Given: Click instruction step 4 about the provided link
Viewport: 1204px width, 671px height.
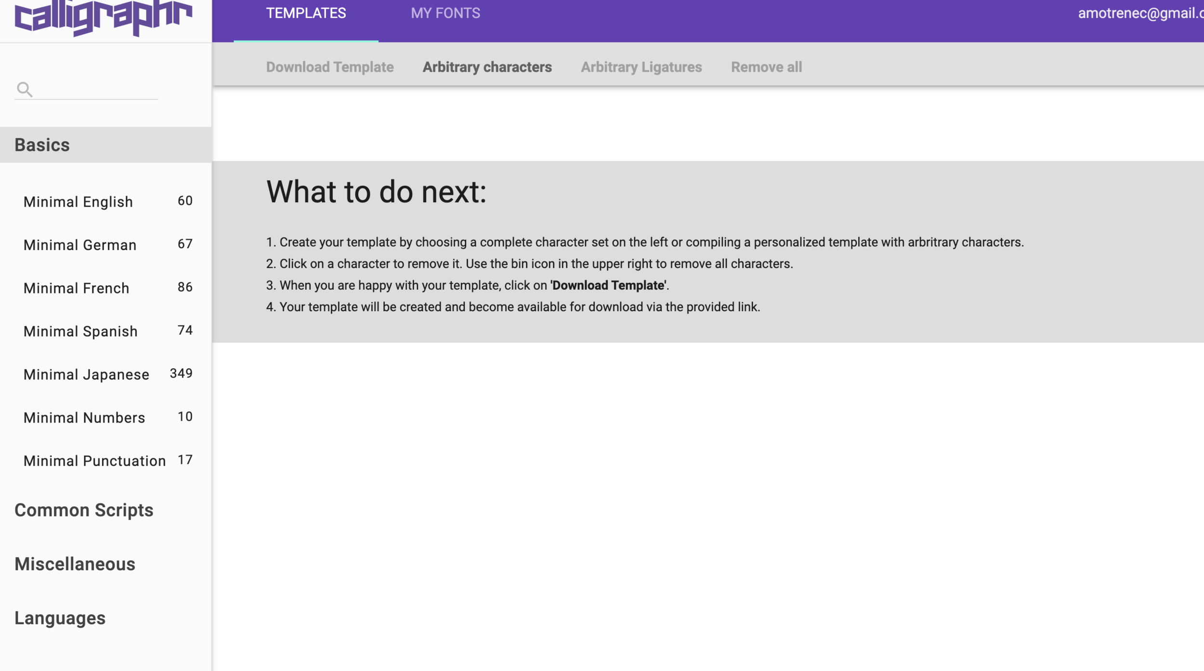Looking at the screenshot, I should pyautogui.click(x=513, y=307).
